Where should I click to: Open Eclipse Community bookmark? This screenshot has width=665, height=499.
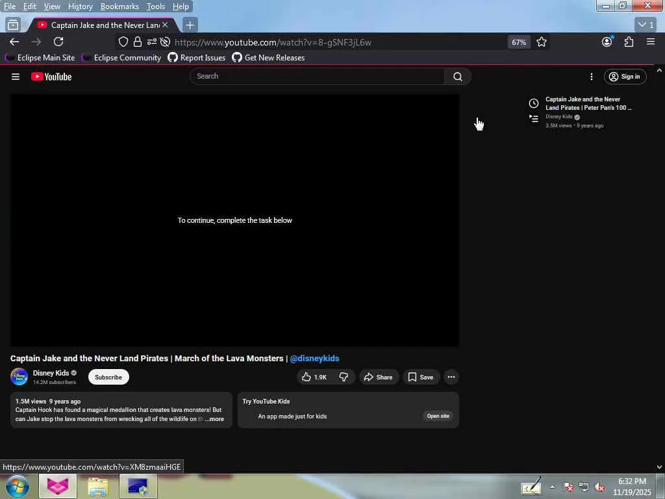pos(121,58)
